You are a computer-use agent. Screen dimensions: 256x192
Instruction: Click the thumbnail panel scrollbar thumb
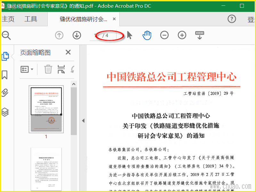pos(74,111)
